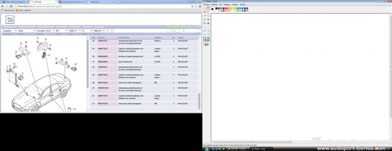This screenshot has width=392, height=151.
Task: Select the Rounded rectangle tool in Paint
Action: point(208,34)
